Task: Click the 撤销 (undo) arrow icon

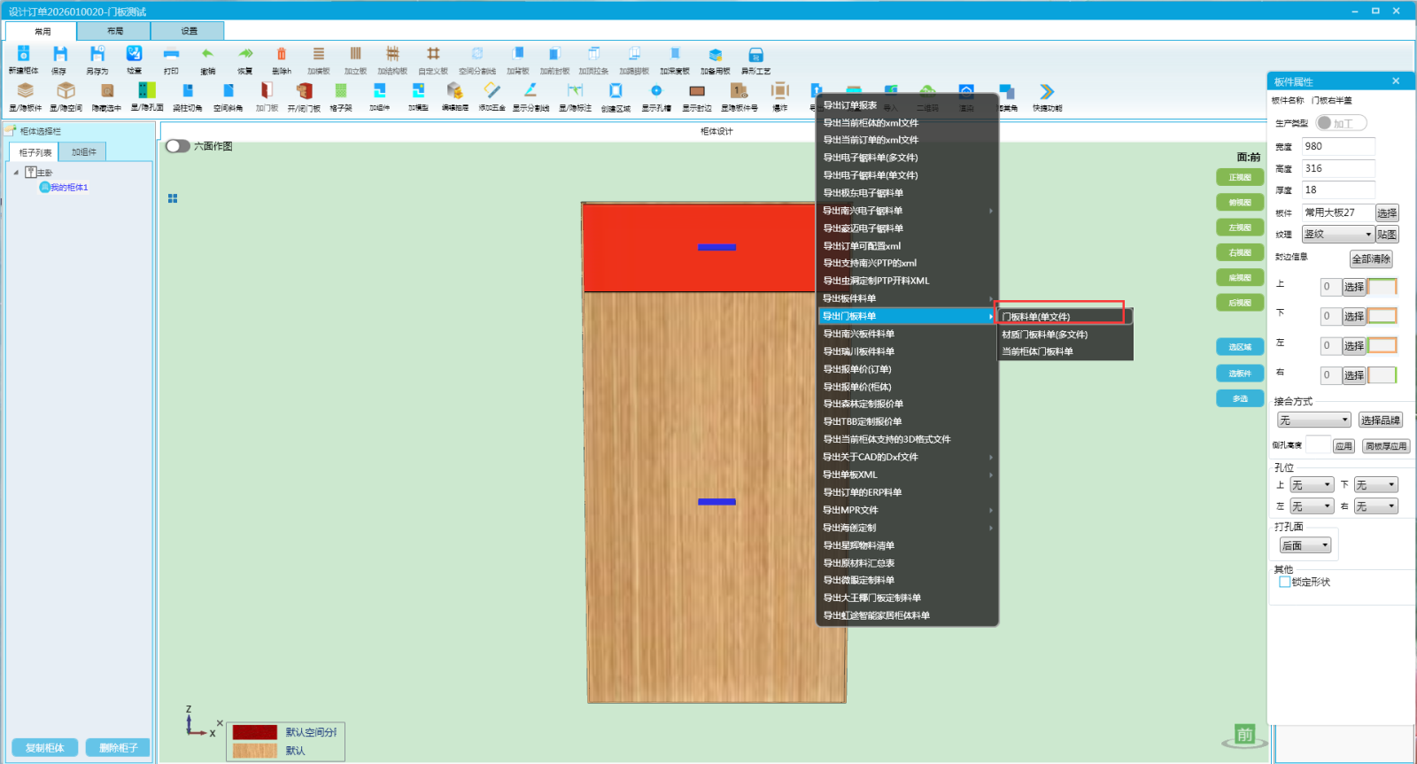Action: pyautogui.click(x=207, y=55)
